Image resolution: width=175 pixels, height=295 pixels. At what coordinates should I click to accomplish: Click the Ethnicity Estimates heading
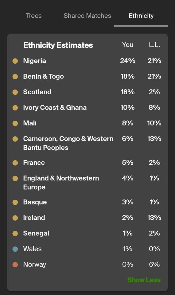coord(58,45)
